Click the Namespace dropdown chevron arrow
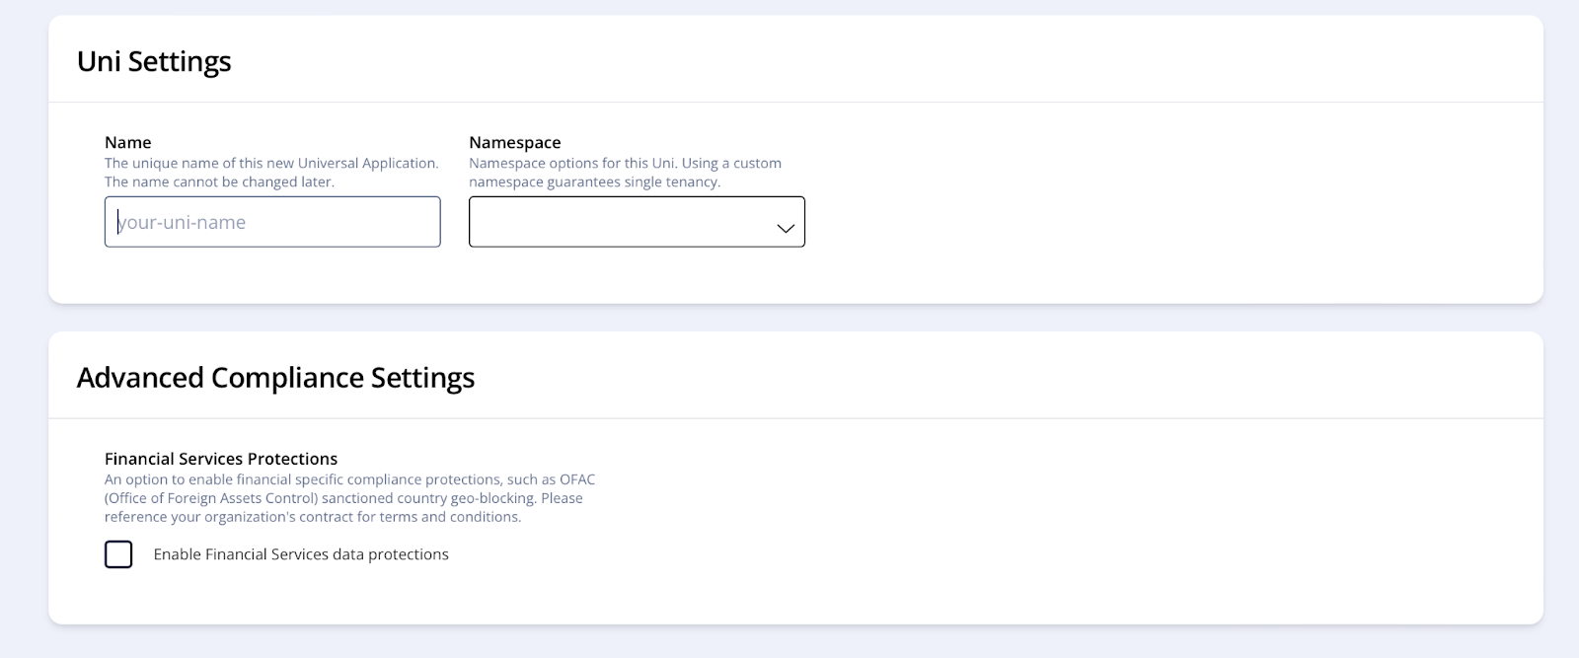Image resolution: width=1579 pixels, height=658 pixels. coord(786,228)
